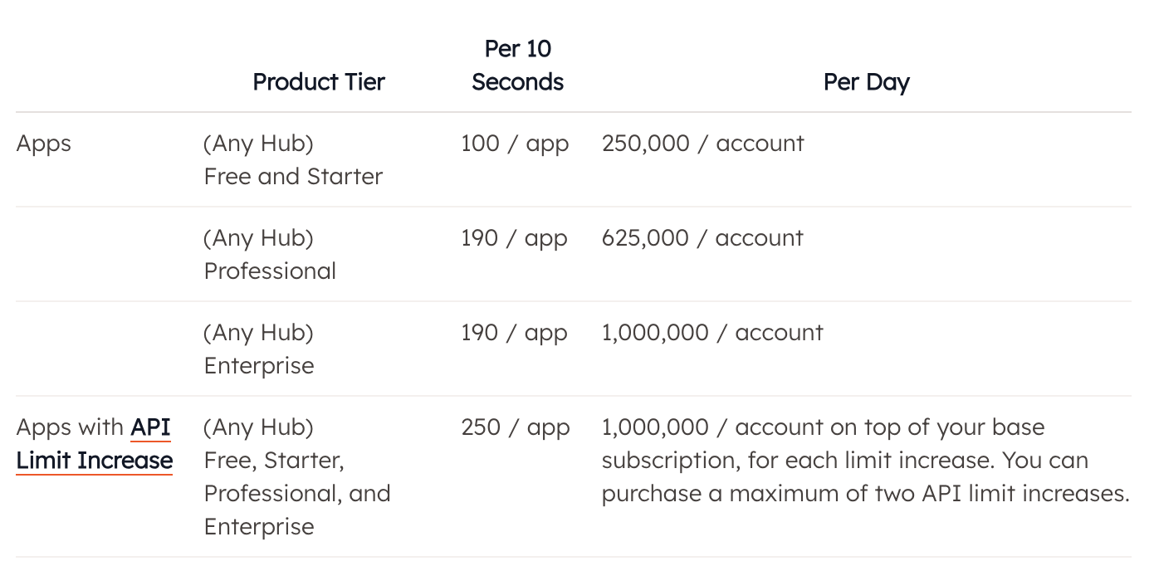Select 190 / app in the Enterprise-only row

[x=515, y=333]
